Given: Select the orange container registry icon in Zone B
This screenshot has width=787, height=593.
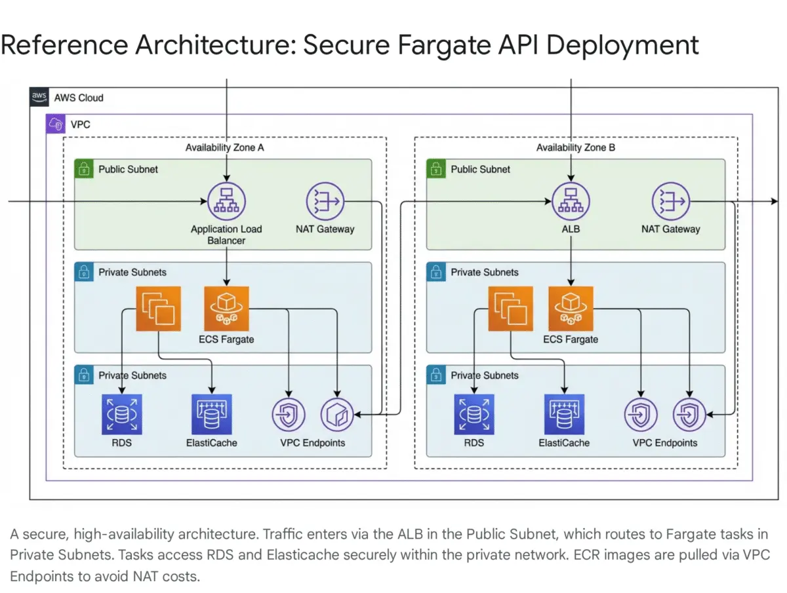Looking at the screenshot, I should pyautogui.click(x=510, y=308).
